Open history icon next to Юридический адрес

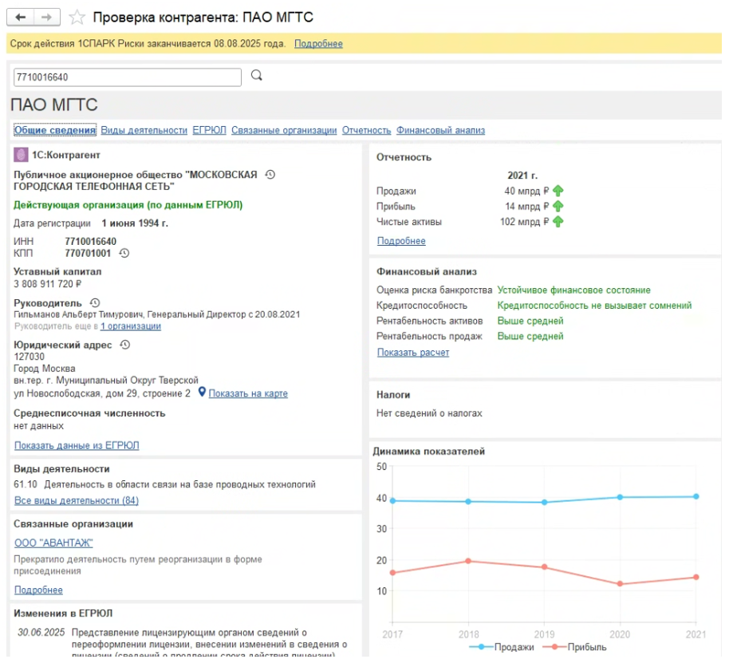125,345
